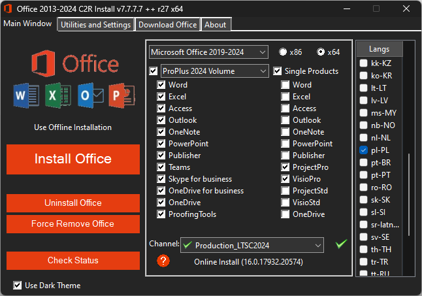The image size is (422, 296).
Task: Click the green checkmark beside Channel dropdown
Action: coord(341,244)
